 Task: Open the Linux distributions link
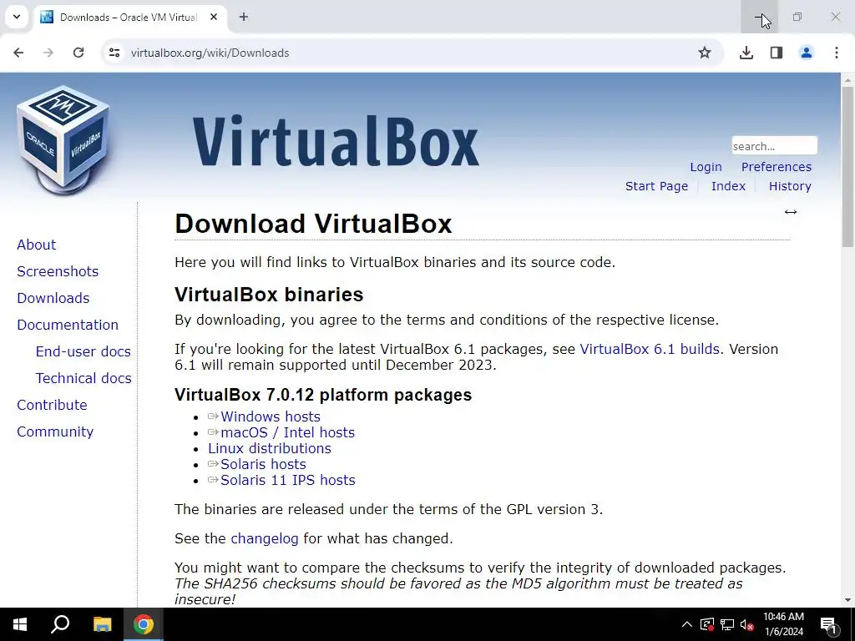click(x=270, y=448)
